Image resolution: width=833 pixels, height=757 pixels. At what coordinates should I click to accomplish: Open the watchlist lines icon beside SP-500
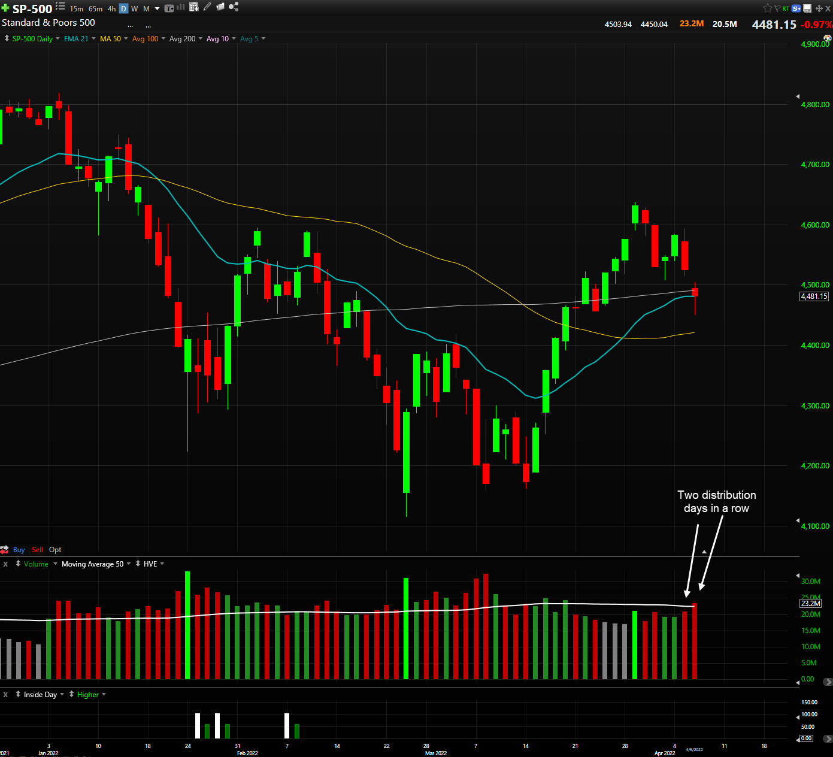(x=60, y=7)
